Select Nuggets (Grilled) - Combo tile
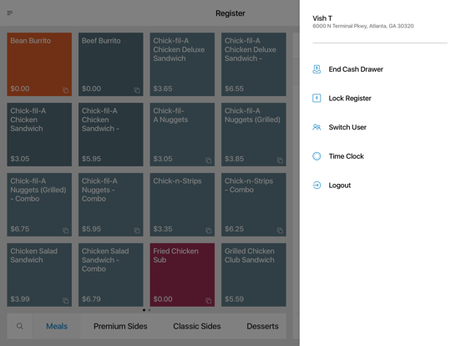This screenshot has width=461, height=346. pyautogui.click(x=39, y=205)
